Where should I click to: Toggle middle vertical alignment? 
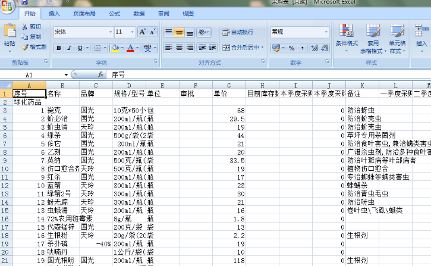[179, 32]
